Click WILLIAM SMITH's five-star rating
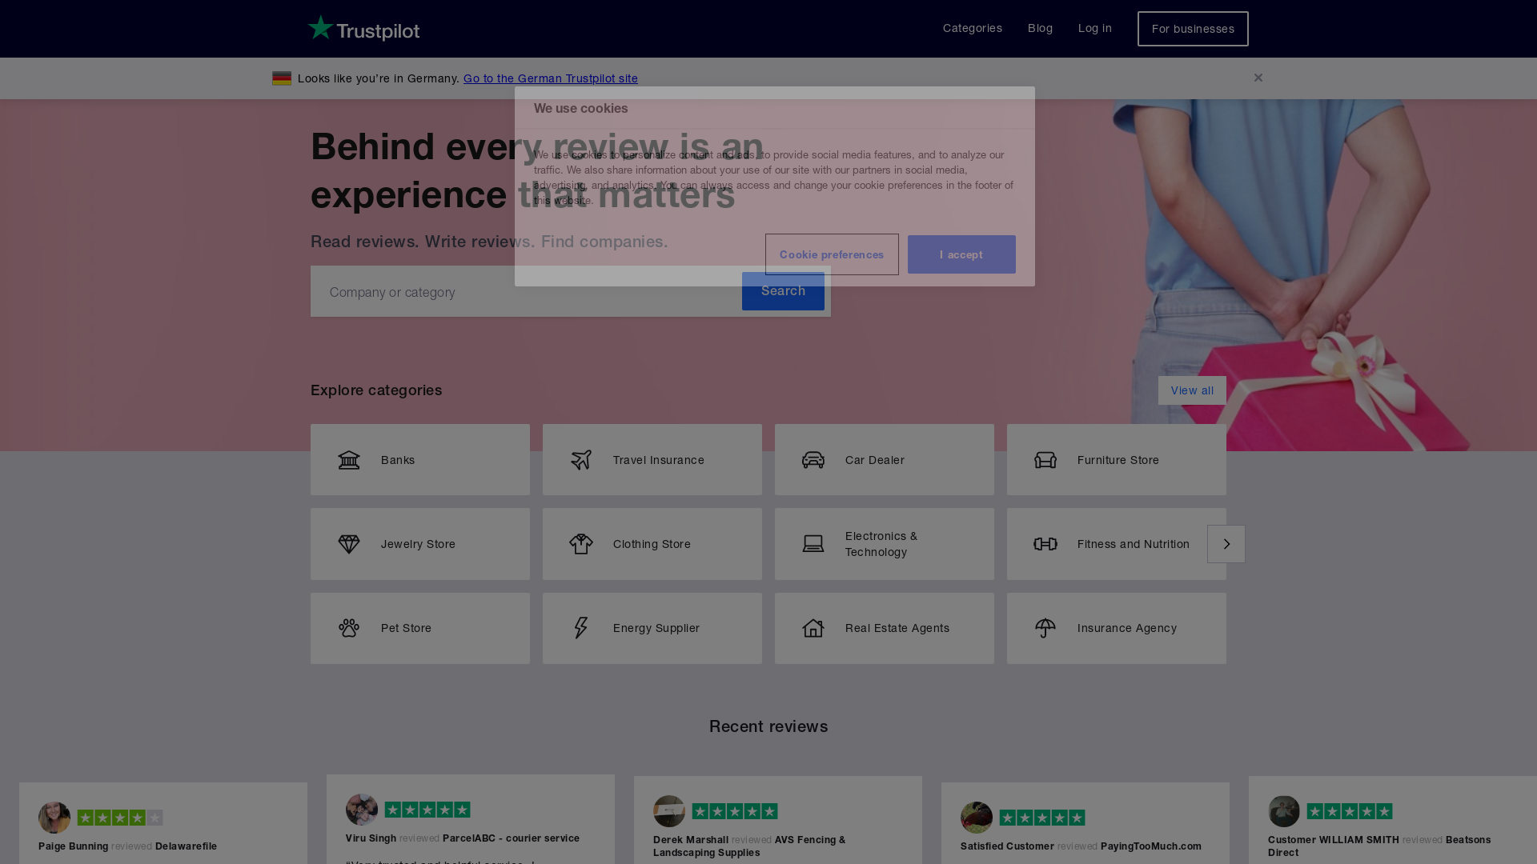Viewport: 1537px width, 864px height. click(1350, 811)
